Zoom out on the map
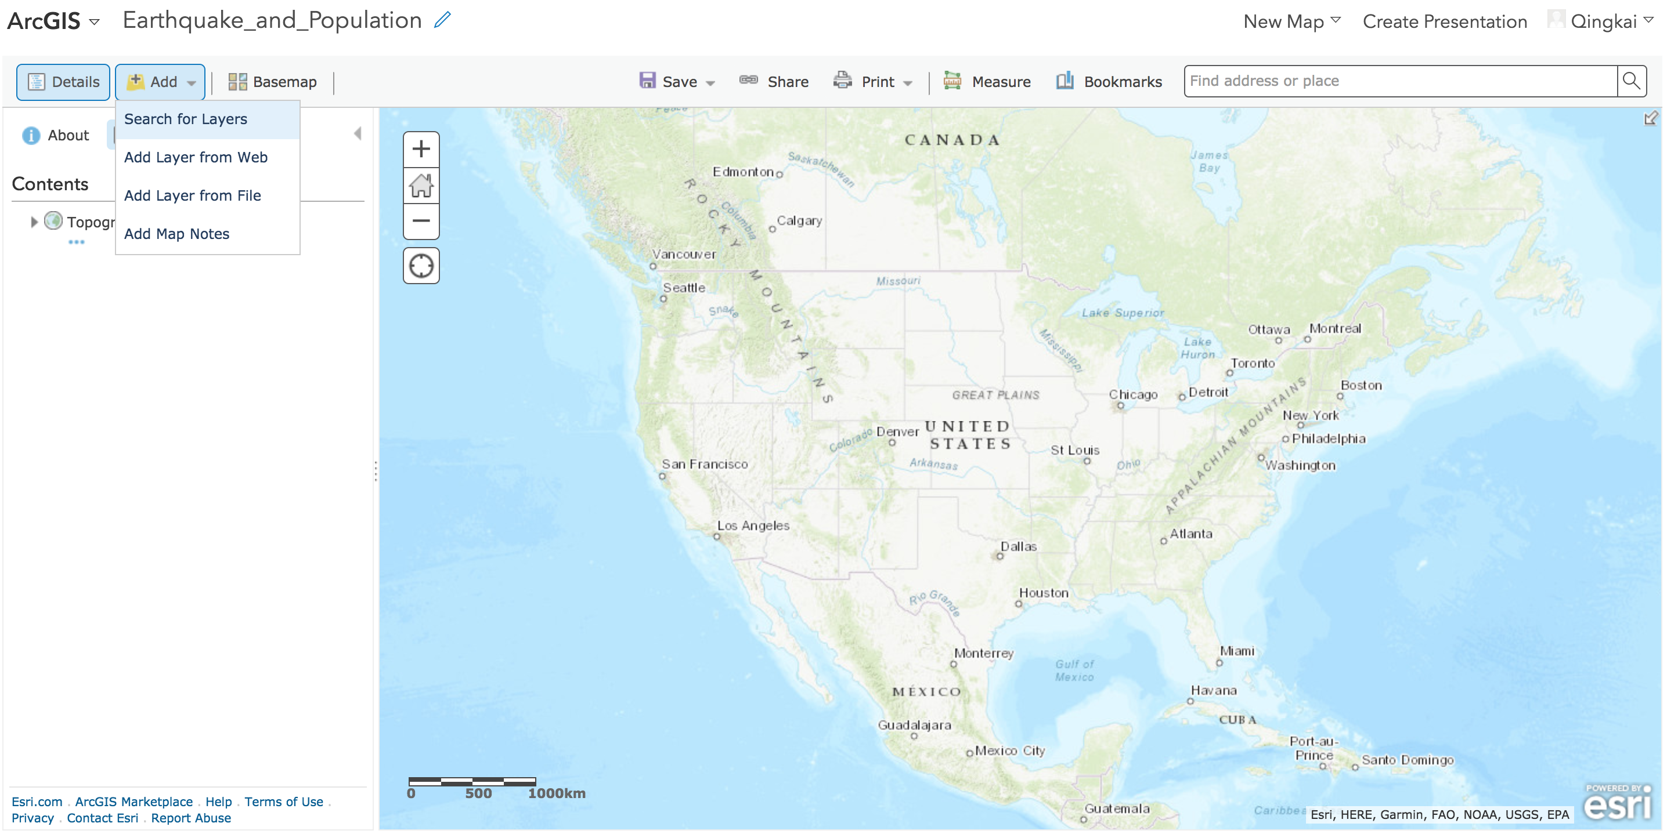Image resolution: width=1667 pixels, height=834 pixels. pos(421,221)
